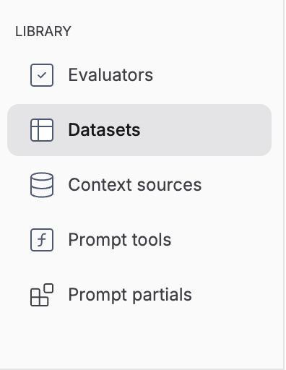Click the Context sources database cylinder icon
Screen dimensions: 286x370
(x=42, y=185)
